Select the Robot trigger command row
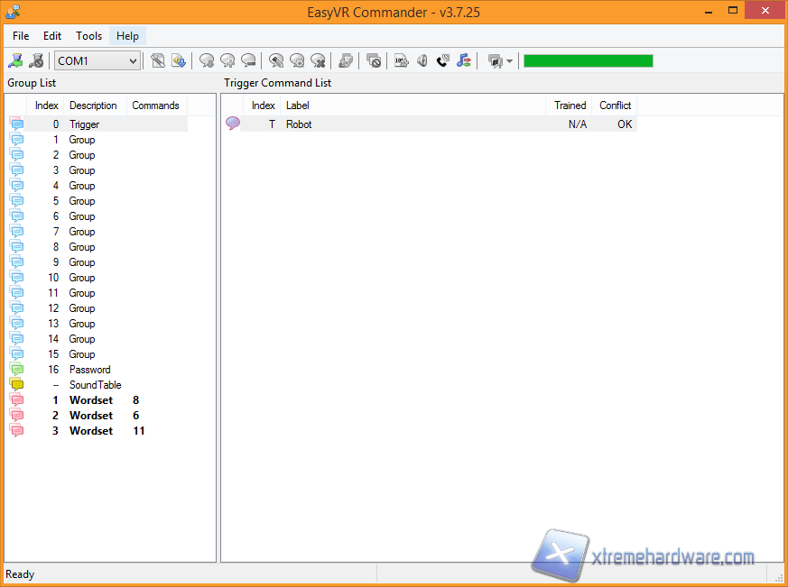Viewport: 788px width, 587px height. (299, 124)
